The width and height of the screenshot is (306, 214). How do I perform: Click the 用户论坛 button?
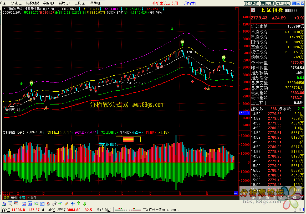[x=283, y=3]
